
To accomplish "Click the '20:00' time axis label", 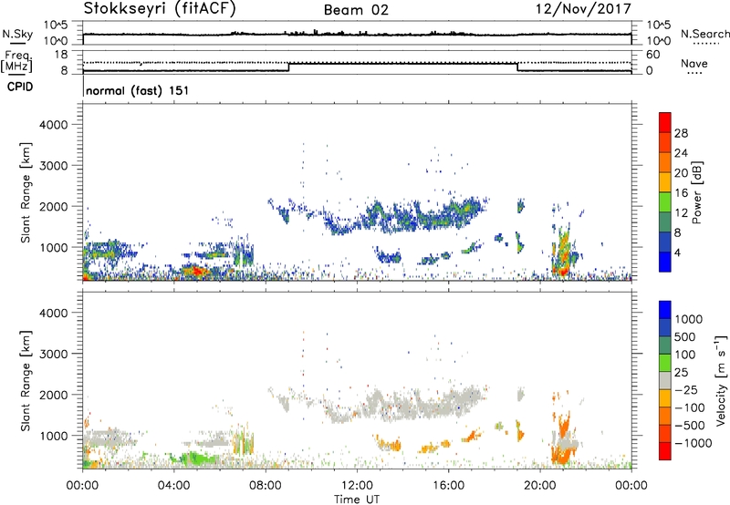I will pyautogui.click(x=539, y=486).
